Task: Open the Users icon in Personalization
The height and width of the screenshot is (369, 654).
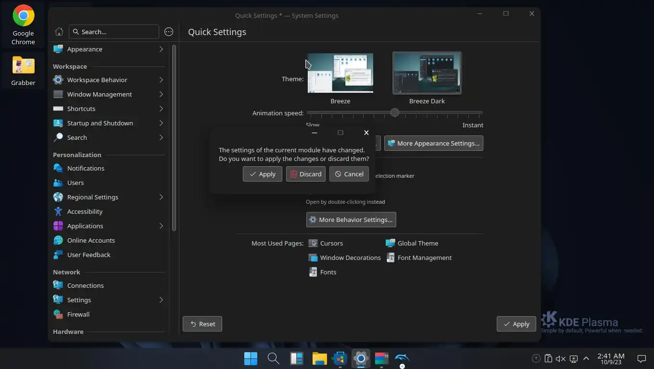Action: click(58, 183)
